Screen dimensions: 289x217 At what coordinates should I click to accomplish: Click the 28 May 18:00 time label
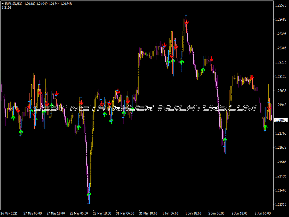click(102, 213)
